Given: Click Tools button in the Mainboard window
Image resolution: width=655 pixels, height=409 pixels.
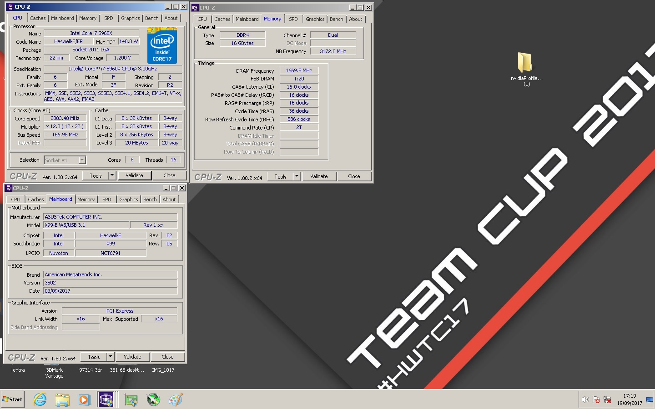Looking at the screenshot, I should point(94,357).
